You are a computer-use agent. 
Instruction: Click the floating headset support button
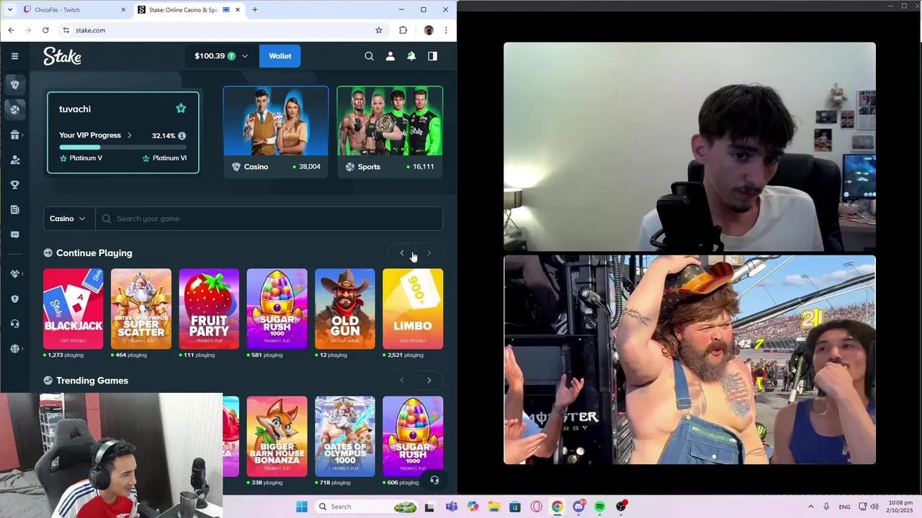pyautogui.click(x=434, y=480)
